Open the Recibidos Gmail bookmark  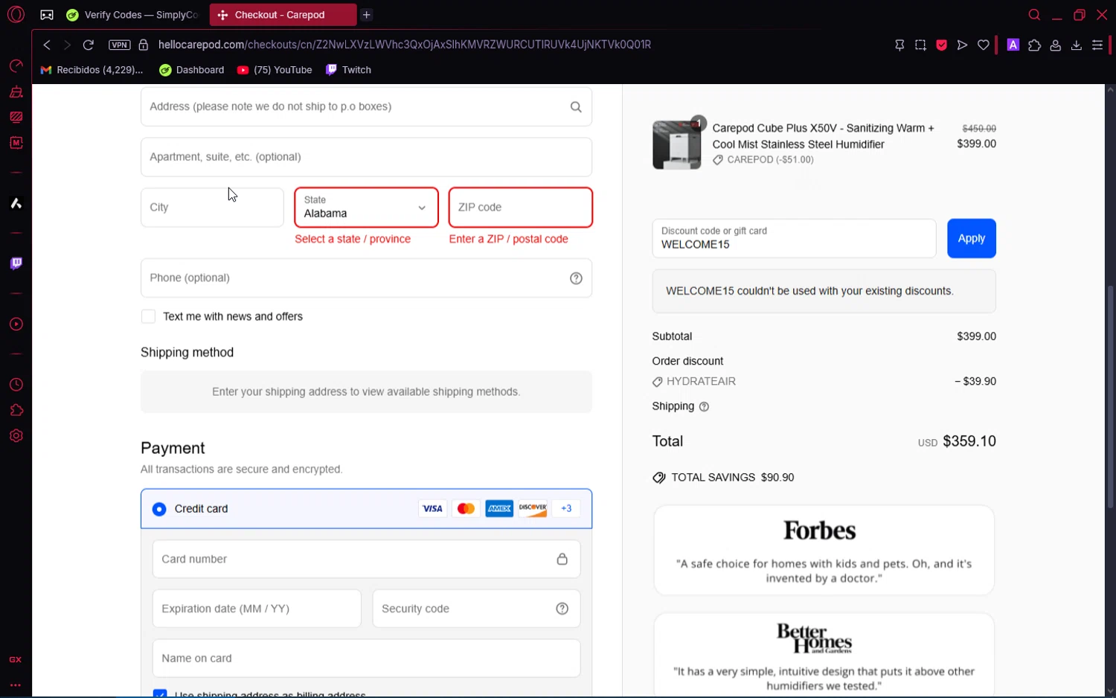click(x=92, y=70)
